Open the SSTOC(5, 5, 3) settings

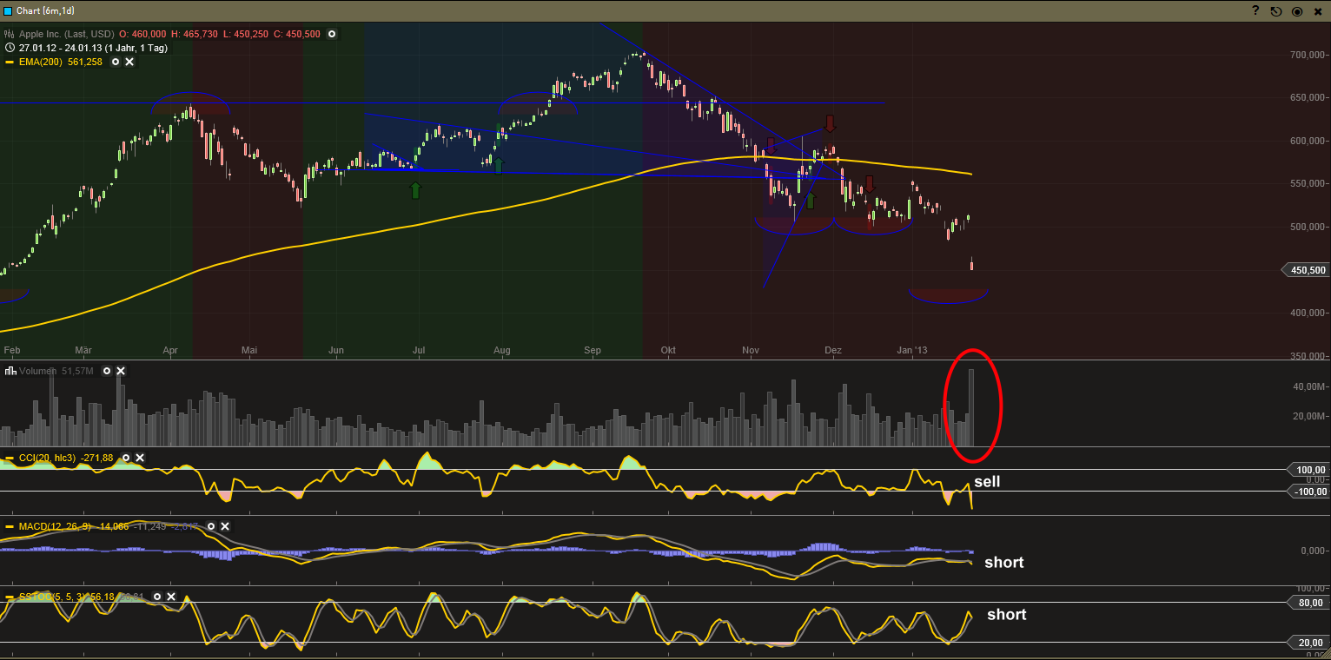point(157,597)
